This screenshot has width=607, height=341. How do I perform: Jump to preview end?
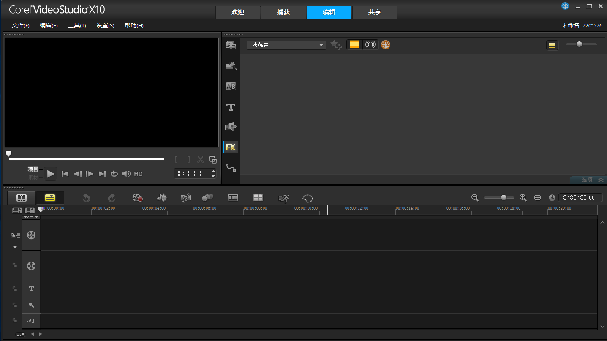click(102, 174)
